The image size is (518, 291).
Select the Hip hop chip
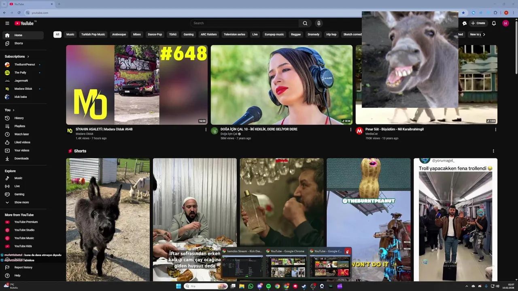(331, 34)
